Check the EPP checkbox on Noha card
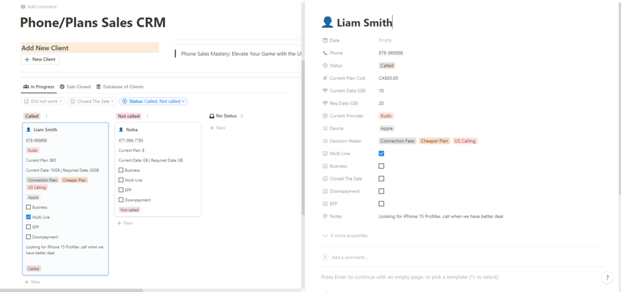This screenshot has height=292, width=621. click(121, 190)
